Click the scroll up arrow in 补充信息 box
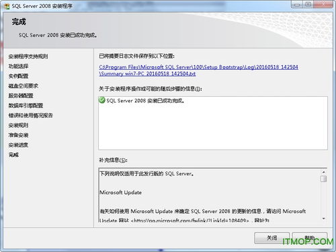This screenshot has width=336, height=252. (x=324, y=172)
